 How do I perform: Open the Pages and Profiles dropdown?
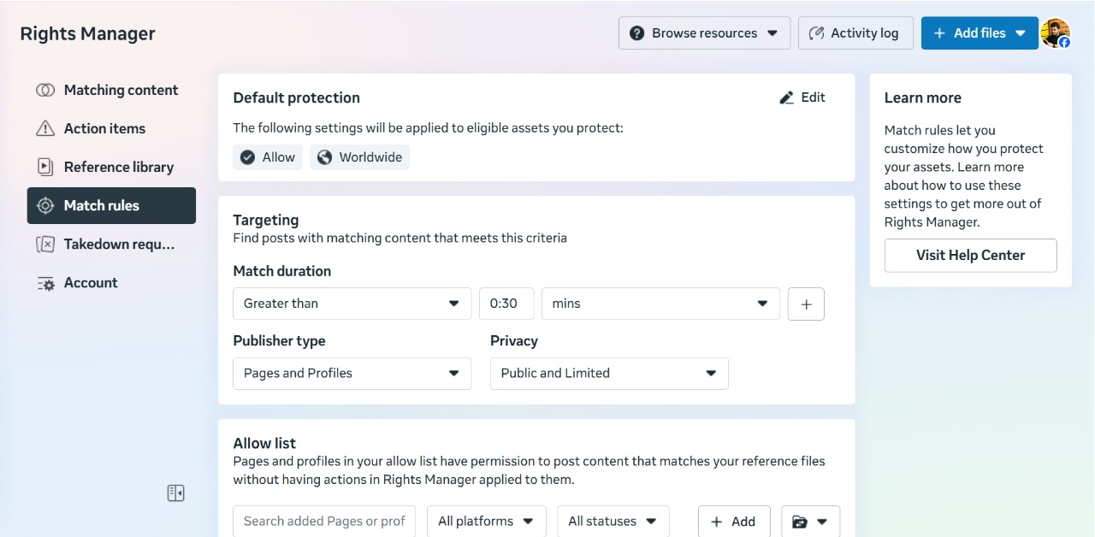(x=352, y=374)
